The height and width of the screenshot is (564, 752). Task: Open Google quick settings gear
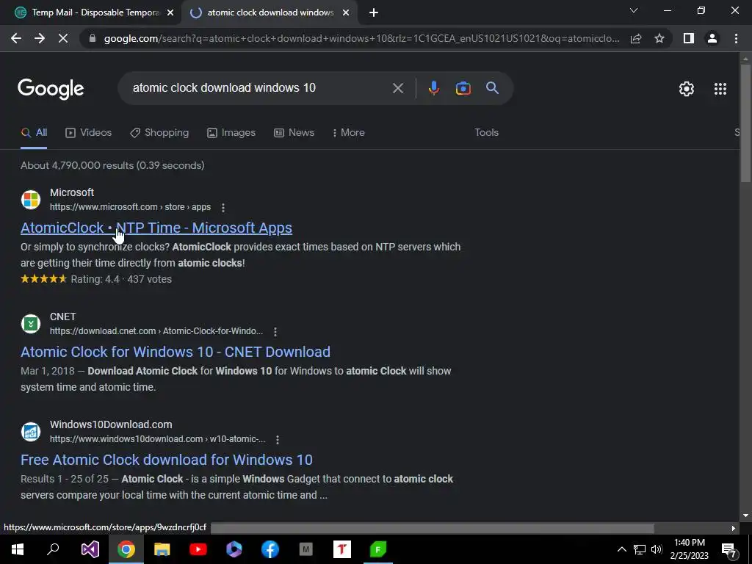tap(687, 89)
